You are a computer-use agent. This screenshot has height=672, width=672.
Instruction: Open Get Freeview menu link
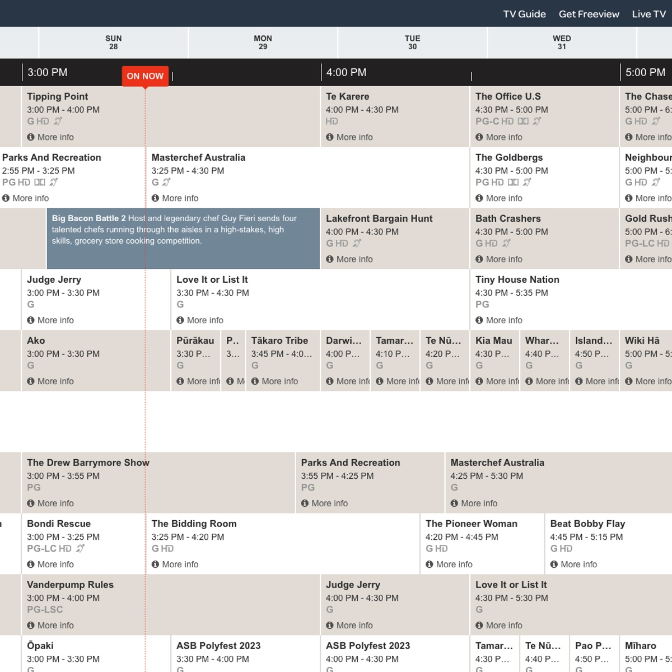tap(589, 14)
